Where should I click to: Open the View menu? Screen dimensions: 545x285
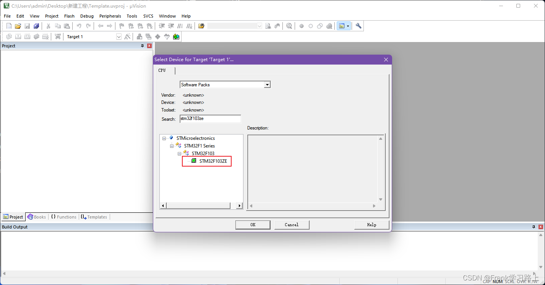[x=35, y=16]
